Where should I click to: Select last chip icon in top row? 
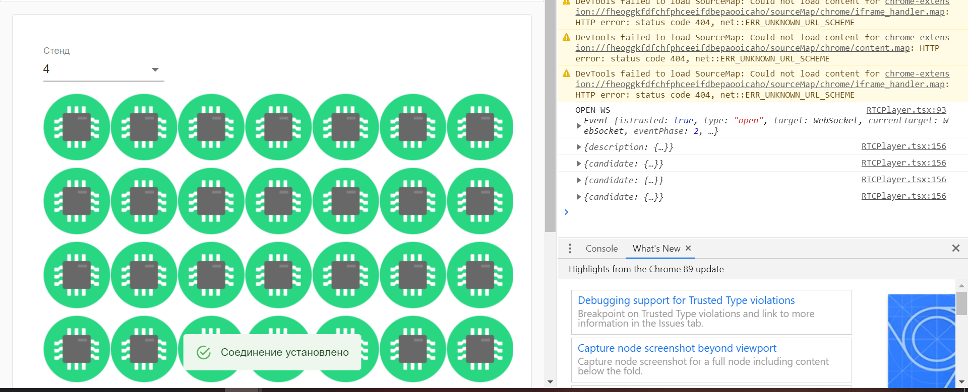click(480, 127)
